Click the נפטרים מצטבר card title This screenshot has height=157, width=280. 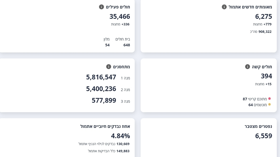pyautogui.click(x=258, y=127)
